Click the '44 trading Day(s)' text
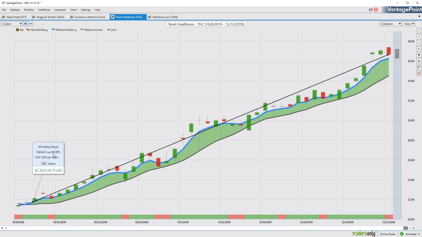Image resolution: width=422 pixels, height=237 pixels. pos(48,147)
